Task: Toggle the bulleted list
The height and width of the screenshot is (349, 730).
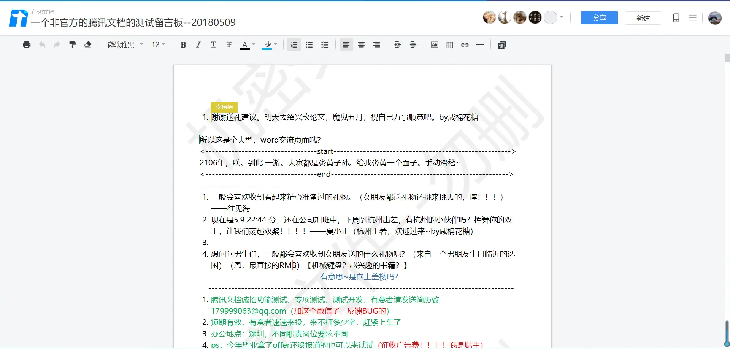Action: tap(309, 45)
